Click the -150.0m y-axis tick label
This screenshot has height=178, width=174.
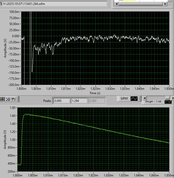(13, 73)
